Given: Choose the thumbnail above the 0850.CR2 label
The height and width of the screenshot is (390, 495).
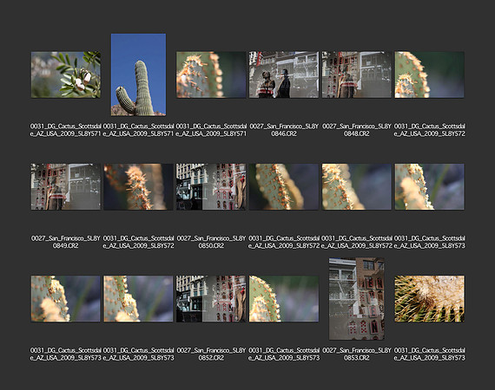Looking at the screenshot, I should click(x=211, y=186).
